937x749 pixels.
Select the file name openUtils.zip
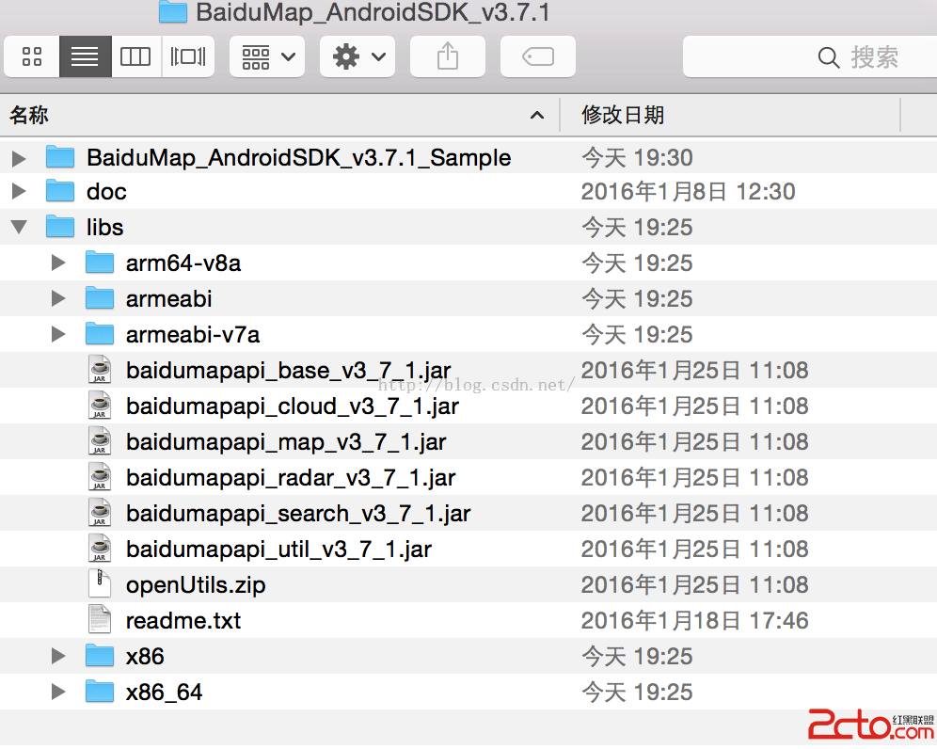196,585
